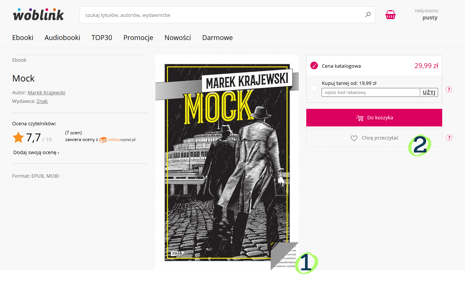Open the Darmowe section
Screen dimensions: 465x282
click(217, 37)
